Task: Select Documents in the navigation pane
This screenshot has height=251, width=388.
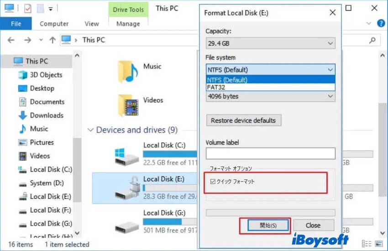Action: coord(47,102)
